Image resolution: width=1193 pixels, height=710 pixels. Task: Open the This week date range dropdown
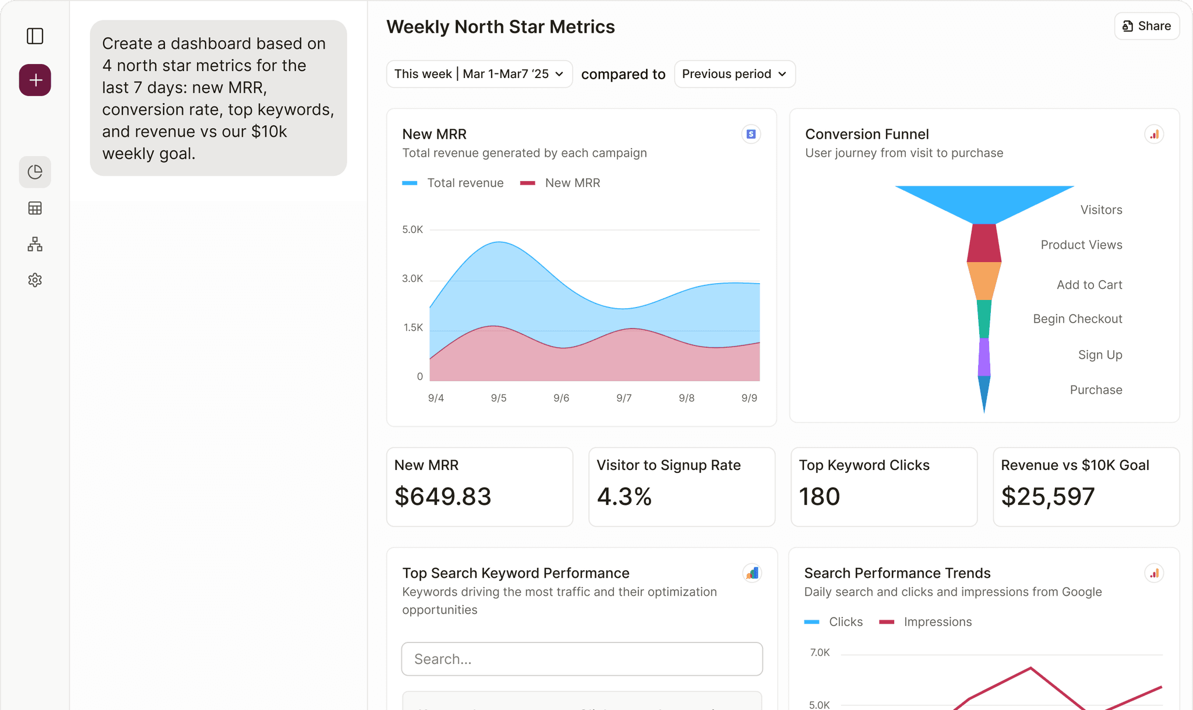pyautogui.click(x=479, y=74)
